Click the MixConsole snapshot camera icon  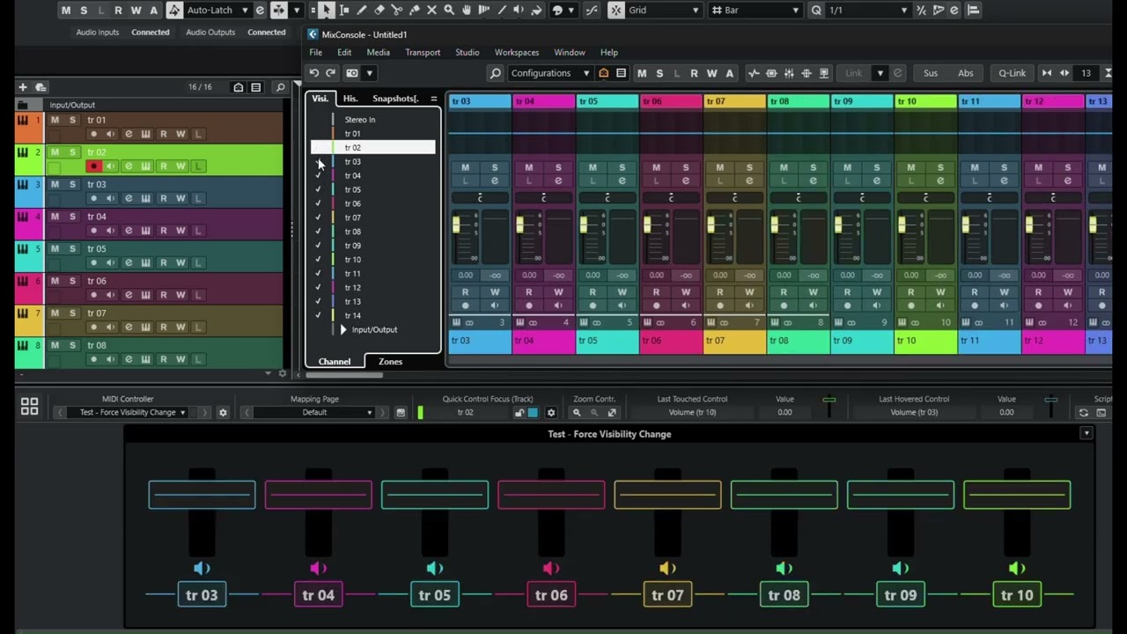pos(352,73)
